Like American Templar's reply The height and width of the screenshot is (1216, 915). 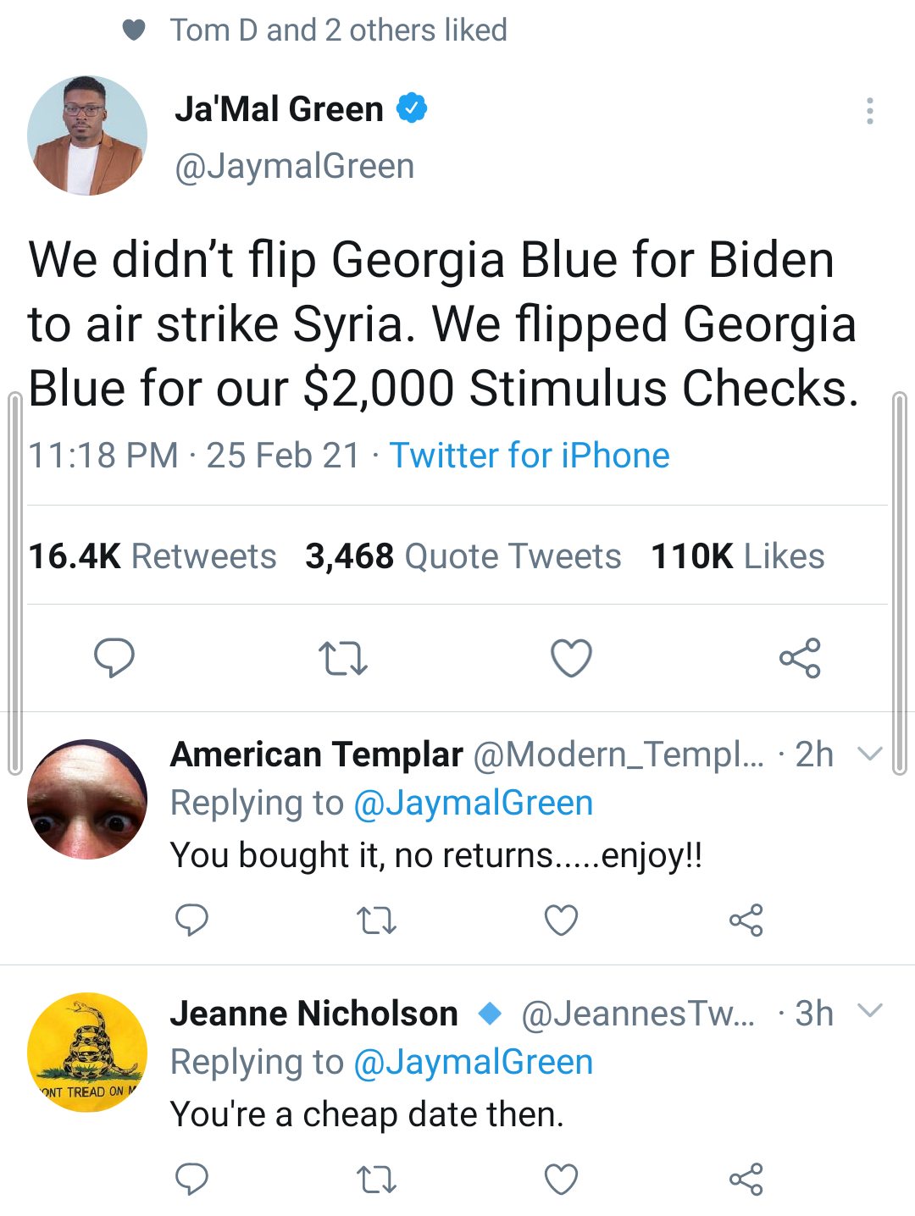(561, 920)
